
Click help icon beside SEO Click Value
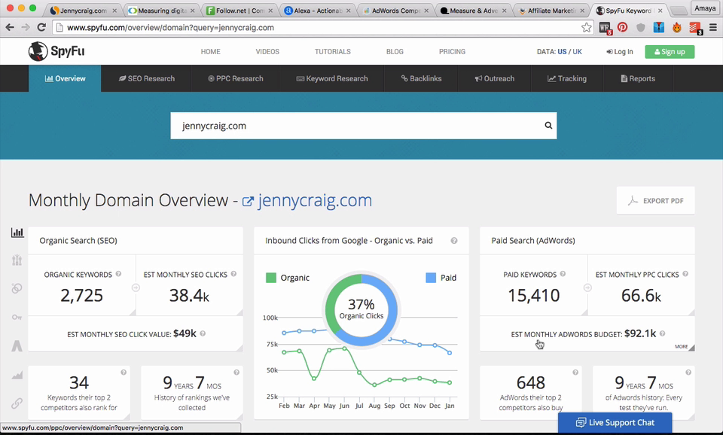tap(203, 333)
